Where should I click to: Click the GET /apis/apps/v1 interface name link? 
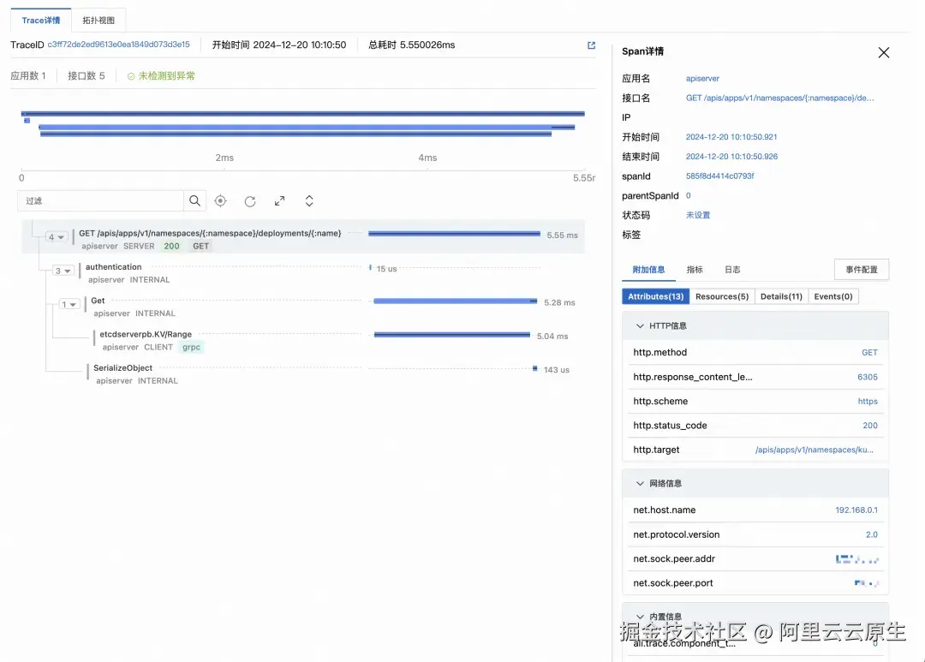pyautogui.click(x=780, y=98)
